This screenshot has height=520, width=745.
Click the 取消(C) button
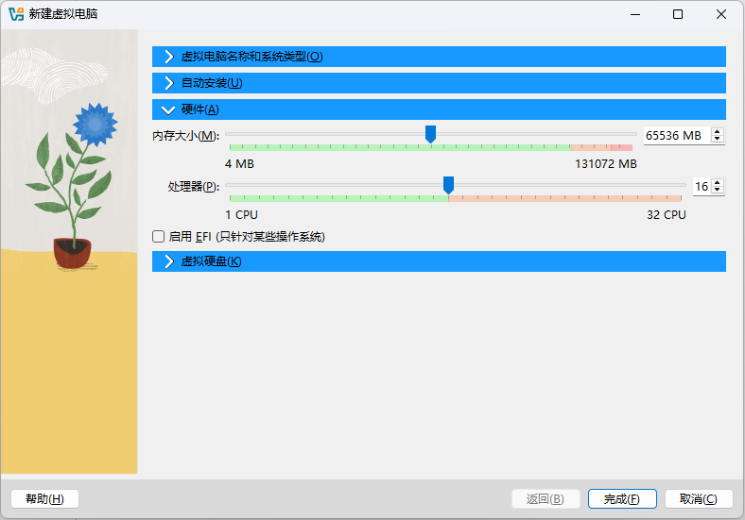point(699,498)
